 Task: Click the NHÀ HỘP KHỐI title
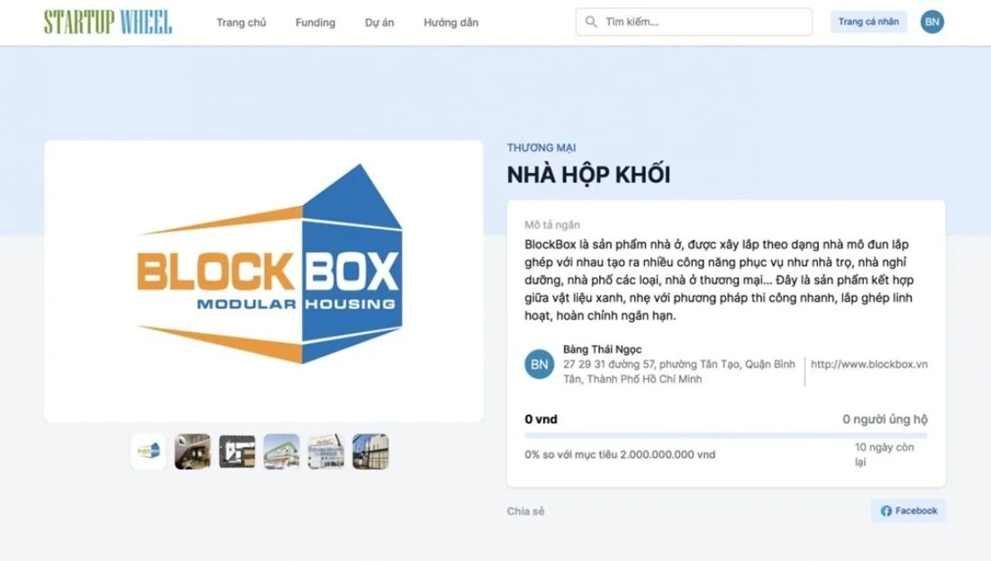point(588,175)
